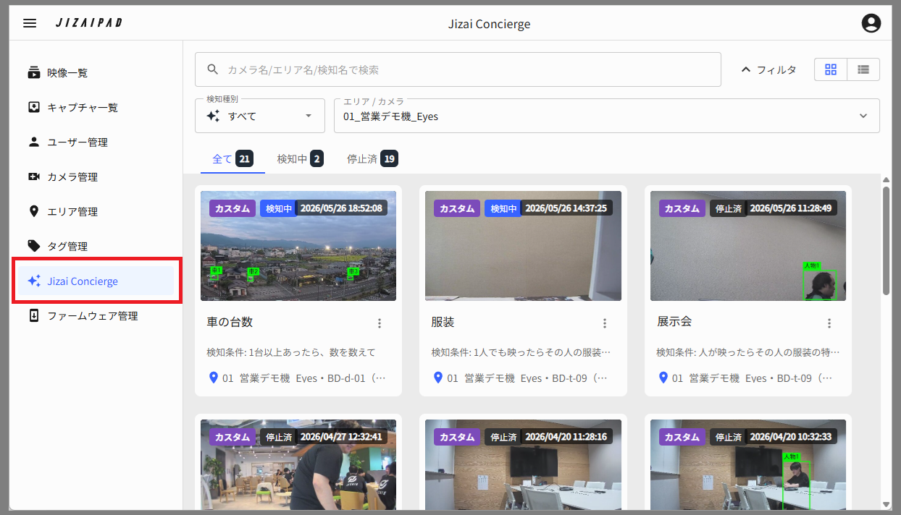
Task: Open the user account avatar menu
Action: click(871, 23)
